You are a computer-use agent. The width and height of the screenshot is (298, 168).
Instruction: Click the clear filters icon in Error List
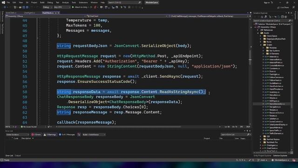tap(79, 135)
